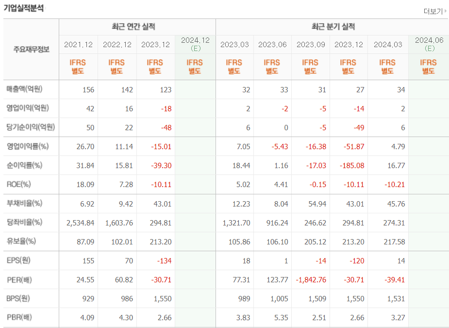Click the 더보기 arrow icon
The image size is (449, 328).
click(x=445, y=11)
